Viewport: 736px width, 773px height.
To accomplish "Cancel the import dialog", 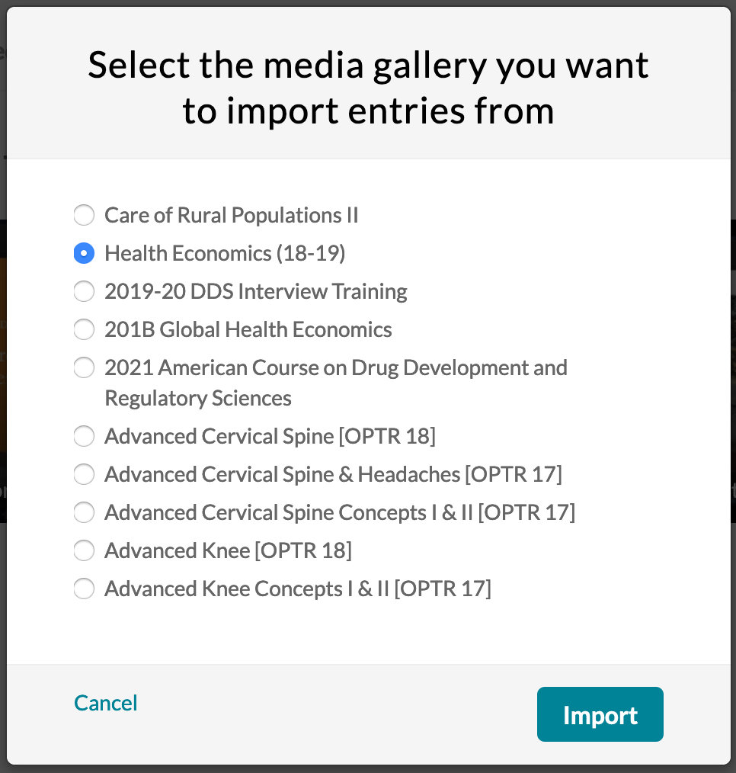I will coord(106,702).
